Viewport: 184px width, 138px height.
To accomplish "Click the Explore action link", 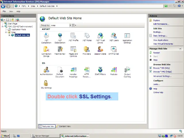I will (156, 20).
